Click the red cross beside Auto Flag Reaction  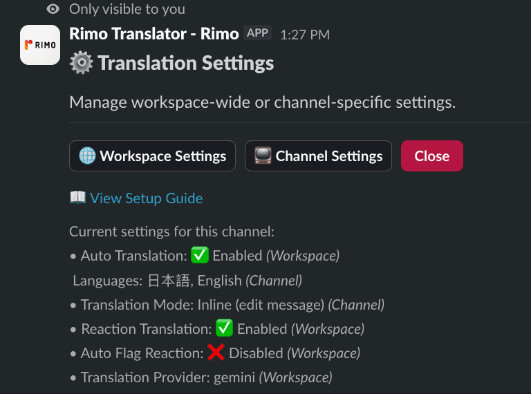(x=216, y=353)
